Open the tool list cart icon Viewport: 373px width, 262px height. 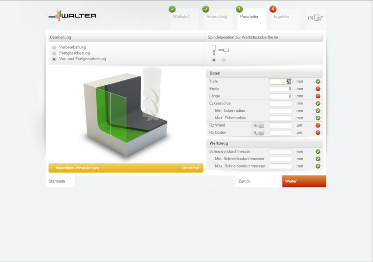[x=318, y=18]
